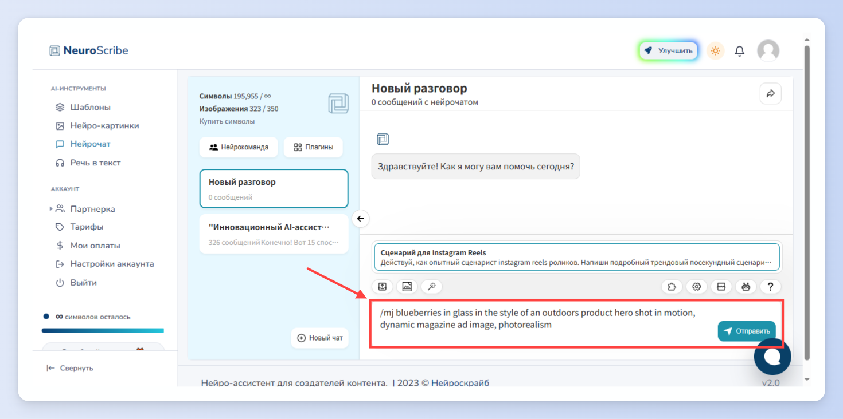Open the Инновационный AI-ассист chat

(274, 234)
